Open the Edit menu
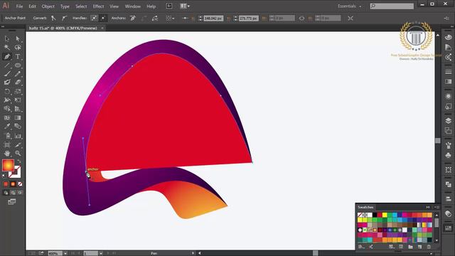Viewport: 455px width, 256px height. 32,6
